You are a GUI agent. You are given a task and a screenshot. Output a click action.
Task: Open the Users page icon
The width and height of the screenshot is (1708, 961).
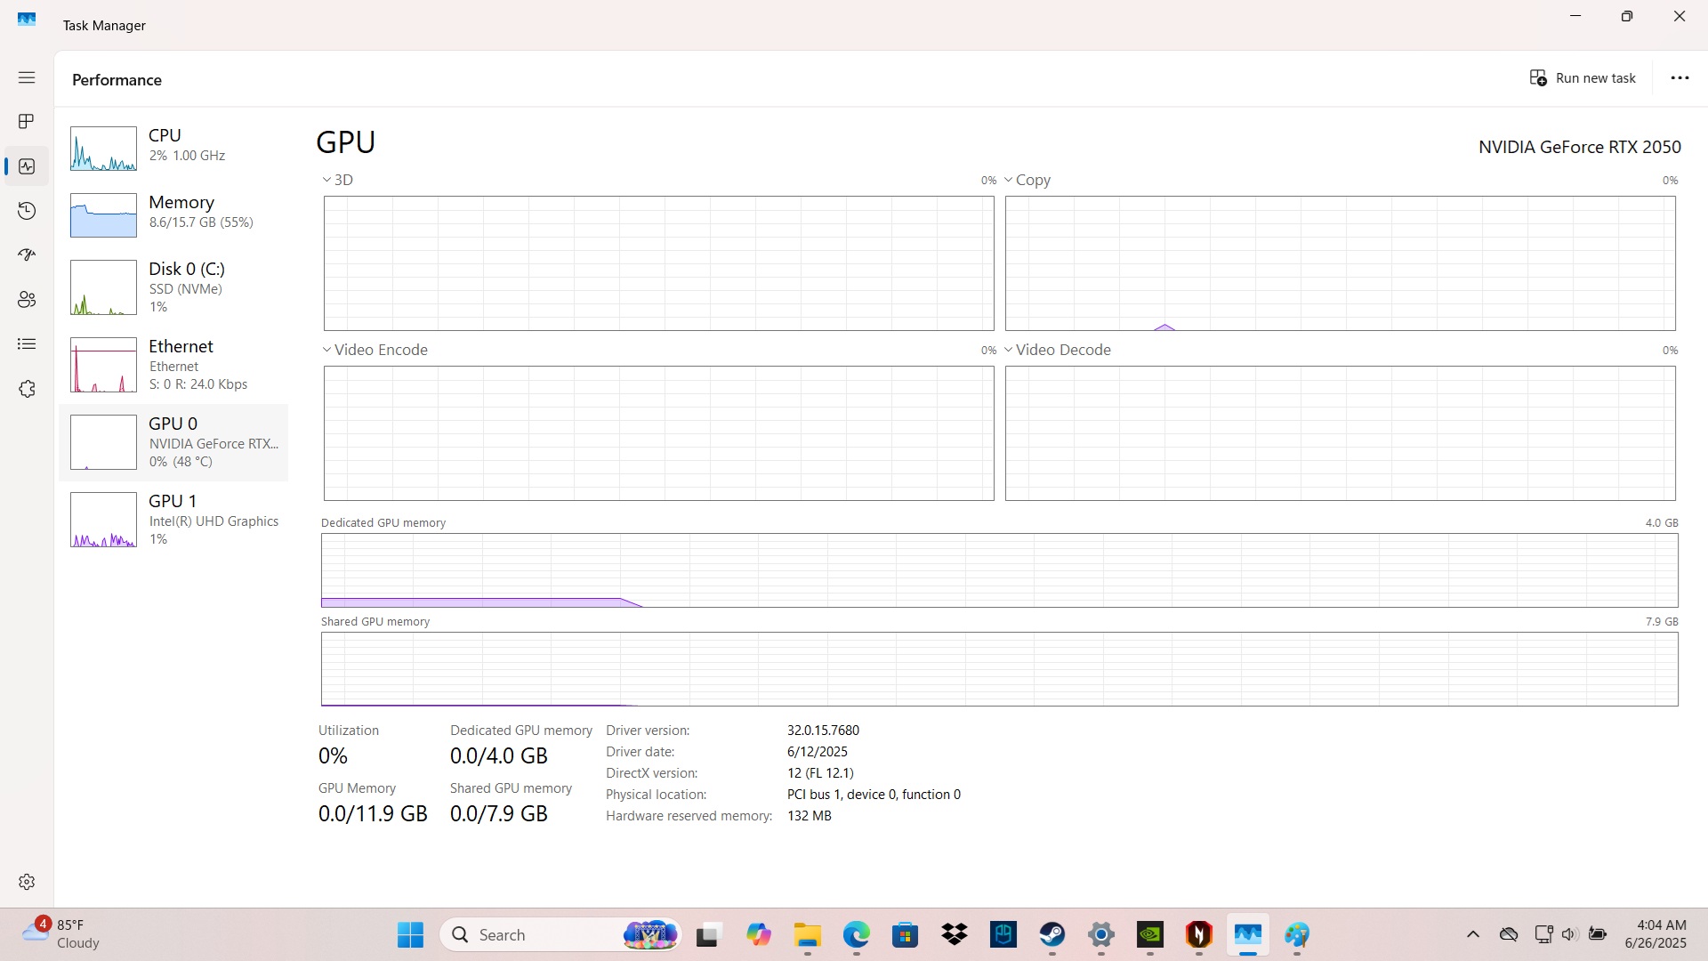coord(27,300)
